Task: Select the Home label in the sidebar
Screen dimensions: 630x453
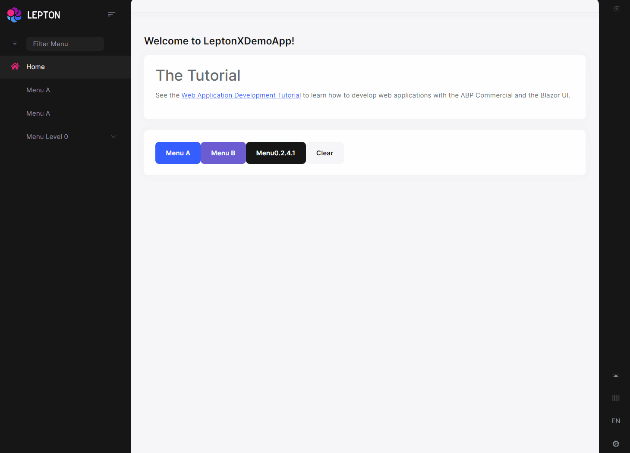Action: (35, 67)
